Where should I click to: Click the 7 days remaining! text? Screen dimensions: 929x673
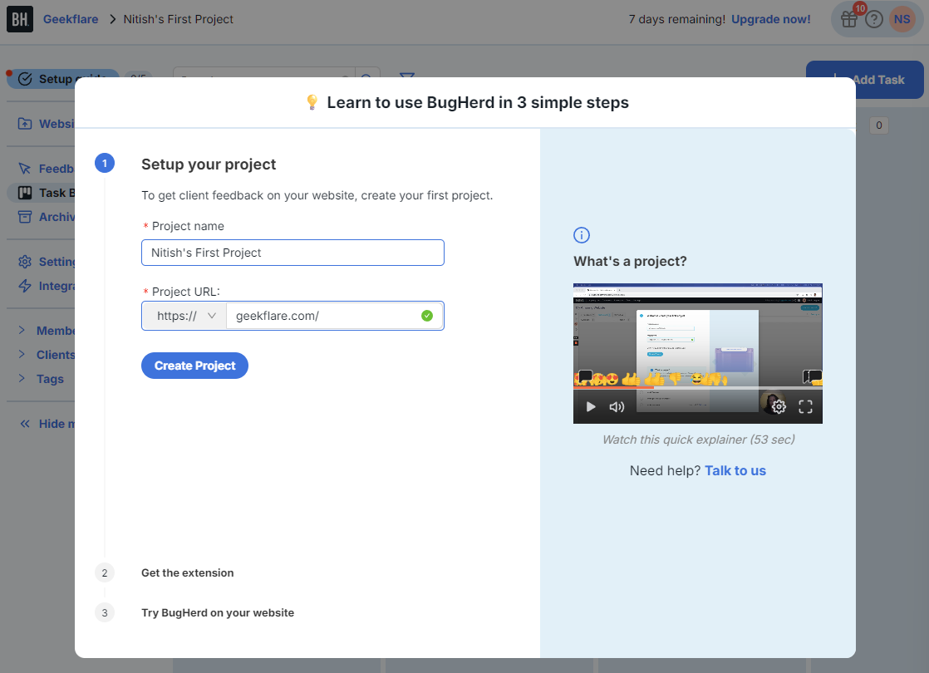676,20
